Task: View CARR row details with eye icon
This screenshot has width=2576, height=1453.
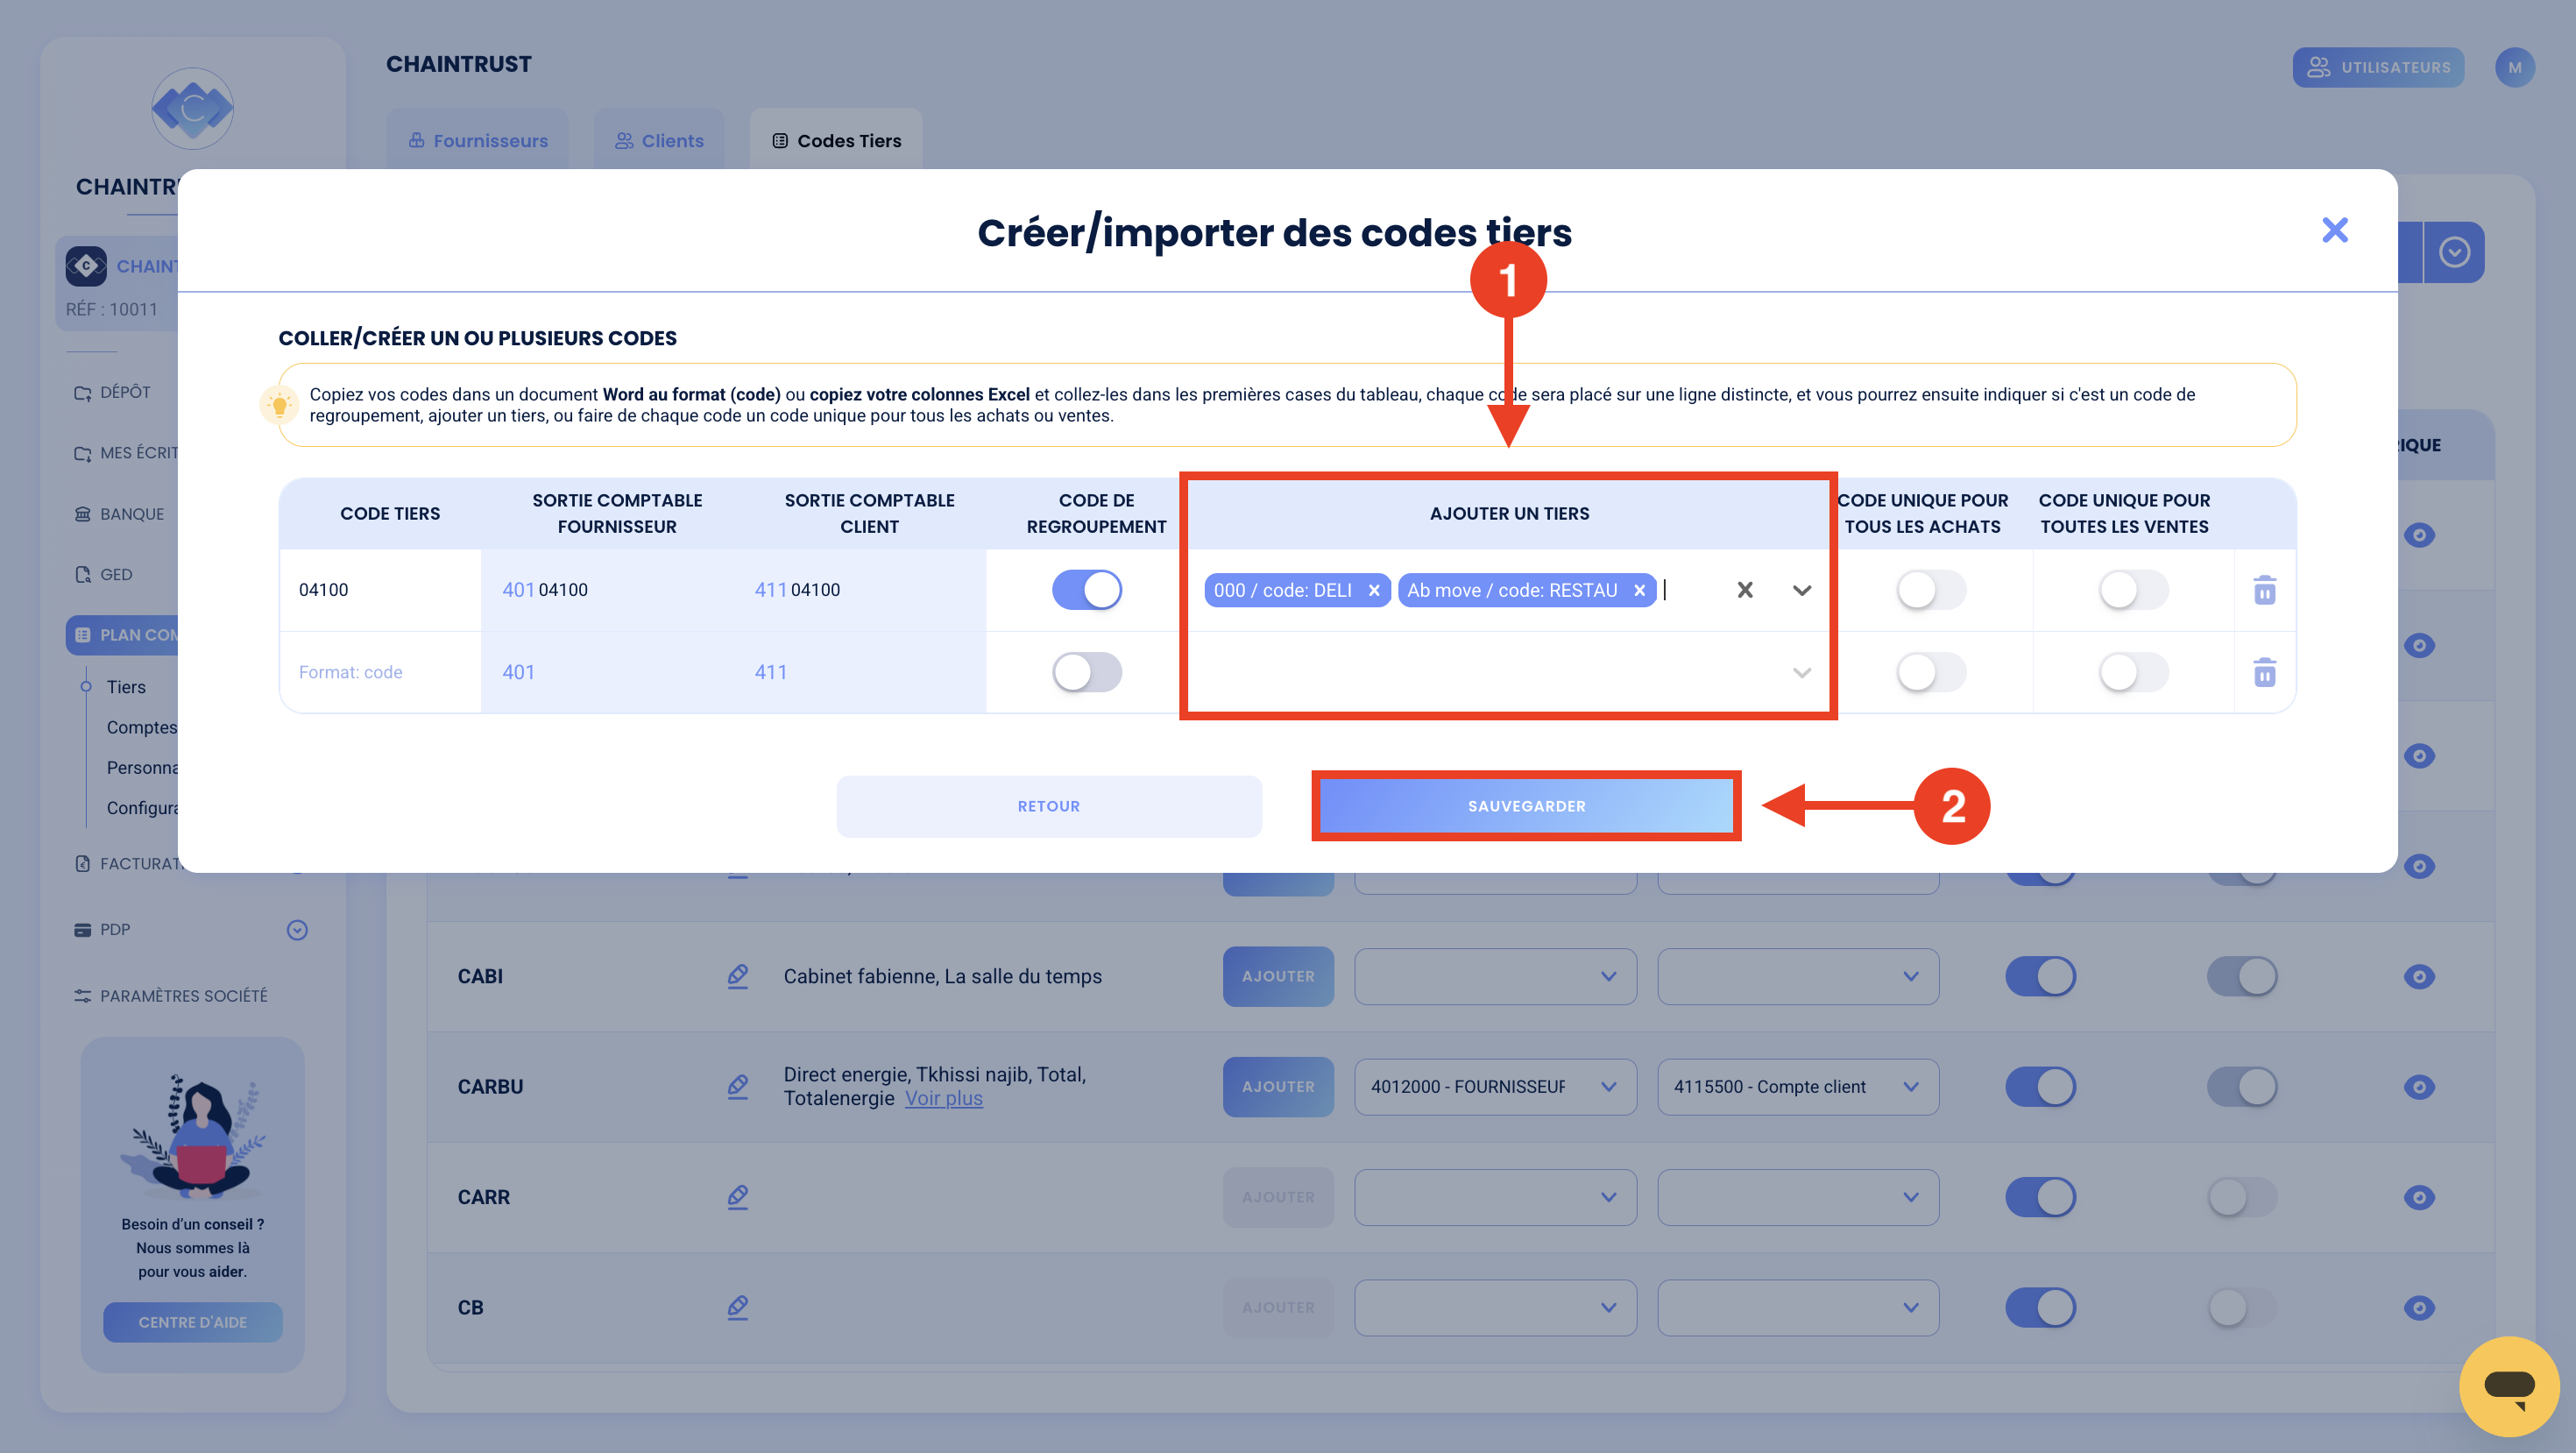Action: (x=2419, y=1196)
